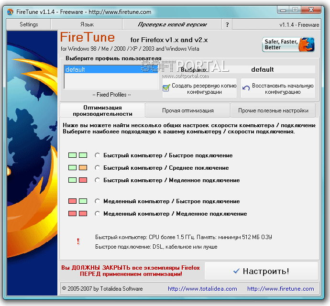Click the FireTune title bar app icon
The height and width of the screenshot is (306, 330).
pyautogui.click(x=10, y=12)
